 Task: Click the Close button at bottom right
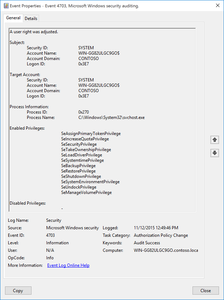(x=205, y=290)
